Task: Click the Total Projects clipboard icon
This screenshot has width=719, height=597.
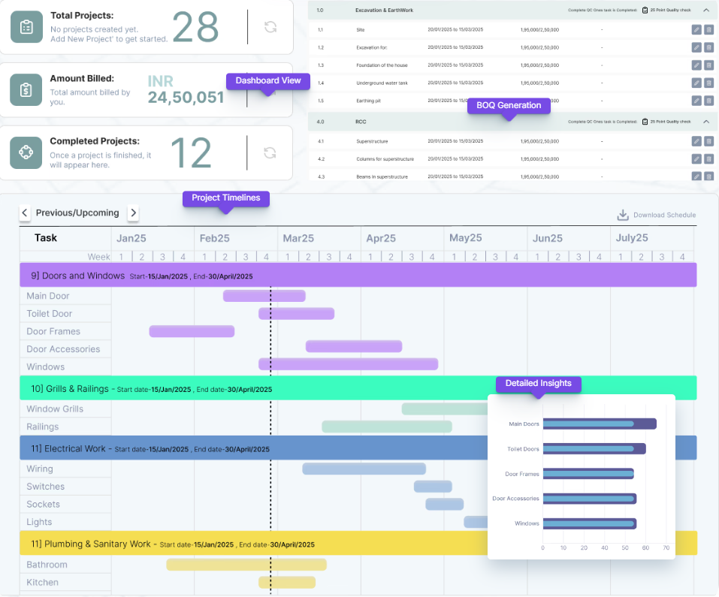Action: (26, 27)
